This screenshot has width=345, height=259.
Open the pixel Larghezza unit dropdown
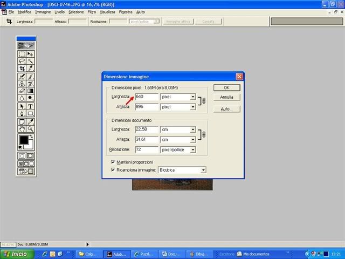pos(193,97)
